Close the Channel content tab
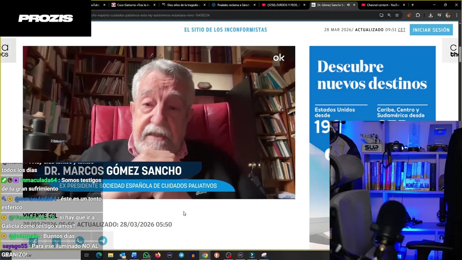Screen dimensions: 462x260 click(x=404, y=5)
